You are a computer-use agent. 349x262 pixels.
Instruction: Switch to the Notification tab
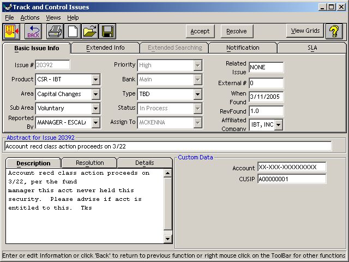pos(243,47)
